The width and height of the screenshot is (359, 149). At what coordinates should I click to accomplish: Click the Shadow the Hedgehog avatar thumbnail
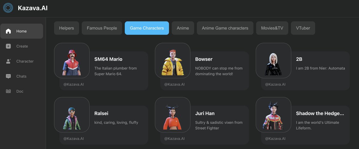click(273, 115)
